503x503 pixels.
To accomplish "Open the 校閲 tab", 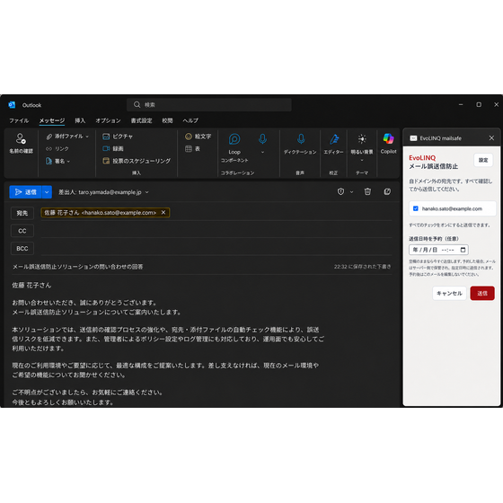I will tap(167, 120).
